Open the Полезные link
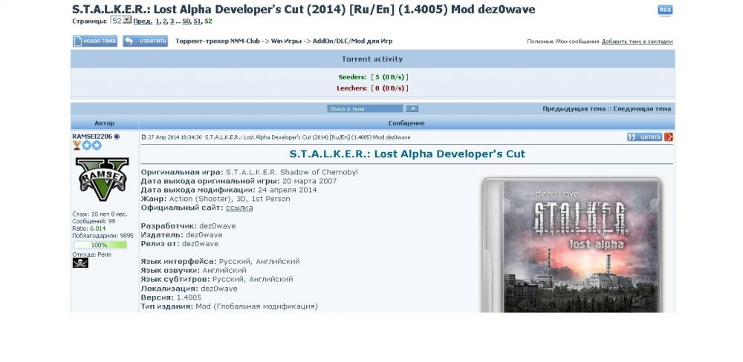The image size is (743, 362). pos(539,42)
